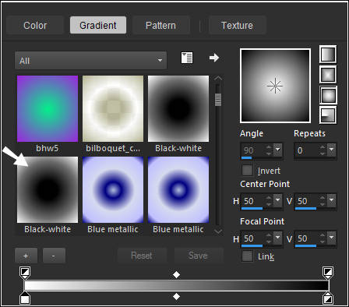349x307 pixels.
Task: Switch to the Texture tab
Action: coord(237,25)
